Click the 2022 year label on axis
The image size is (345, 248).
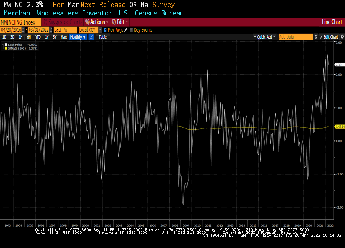click(330, 226)
